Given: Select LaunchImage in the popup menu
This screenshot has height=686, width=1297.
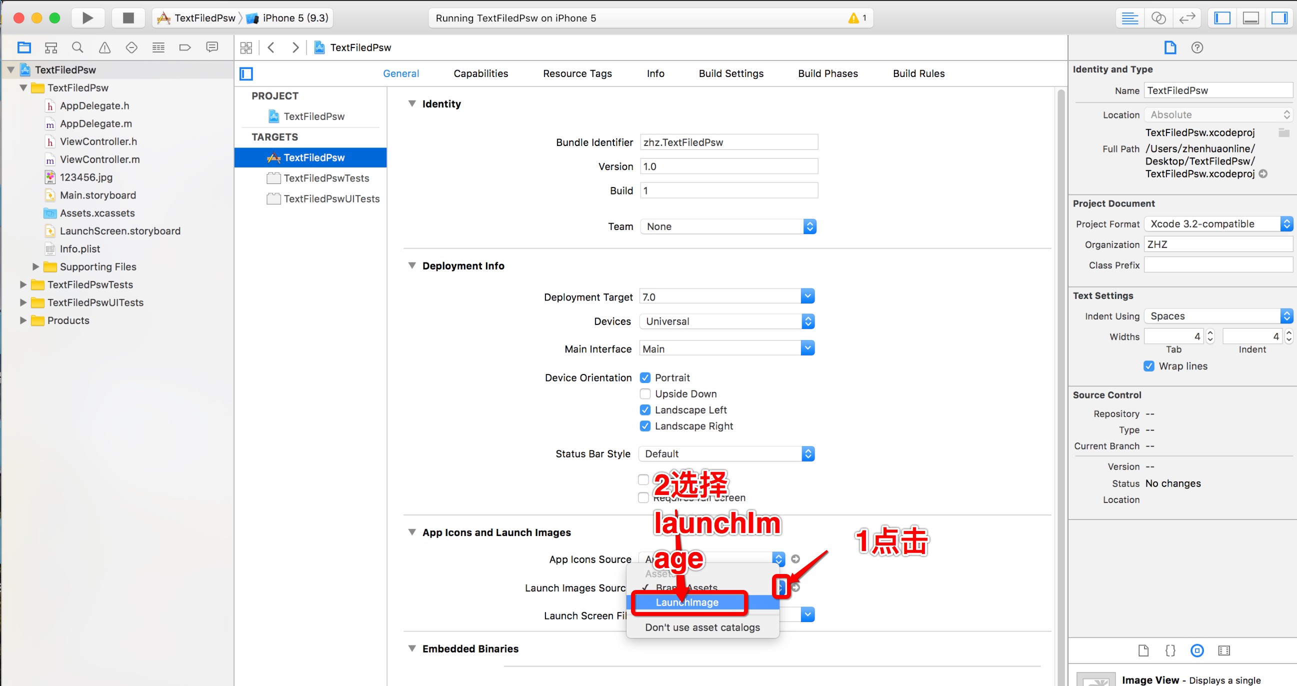Looking at the screenshot, I should (703, 602).
